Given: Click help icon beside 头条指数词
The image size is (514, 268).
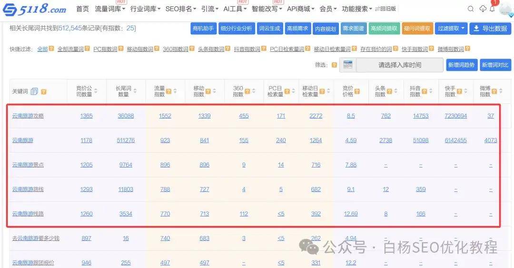Looking at the screenshot, I should [227, 49].
